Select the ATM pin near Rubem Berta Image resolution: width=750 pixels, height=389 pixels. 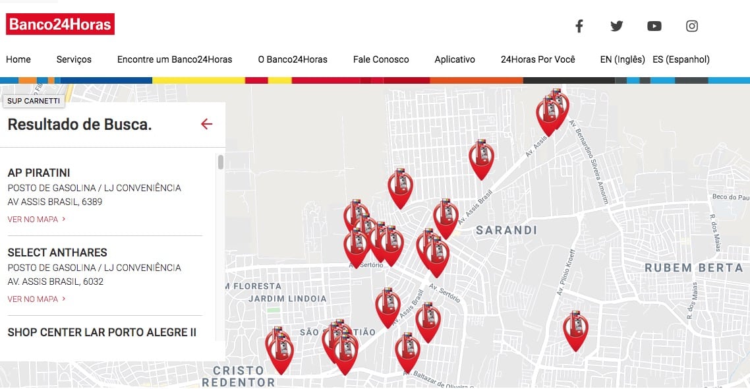[x=575, y=330]
